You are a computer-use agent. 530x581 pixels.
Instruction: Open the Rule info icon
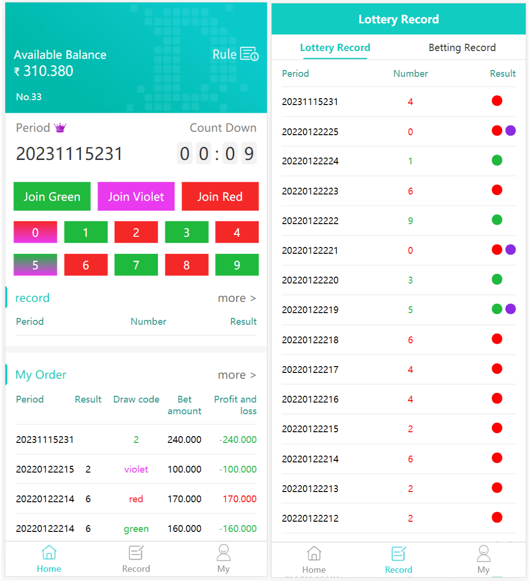tap(249, 54)
